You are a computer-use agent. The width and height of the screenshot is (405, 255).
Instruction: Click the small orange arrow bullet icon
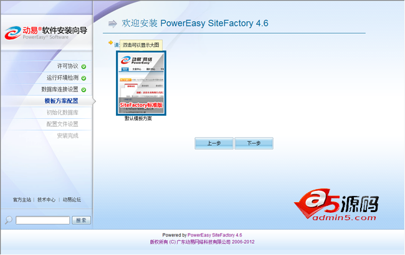(x=110, y=42)
